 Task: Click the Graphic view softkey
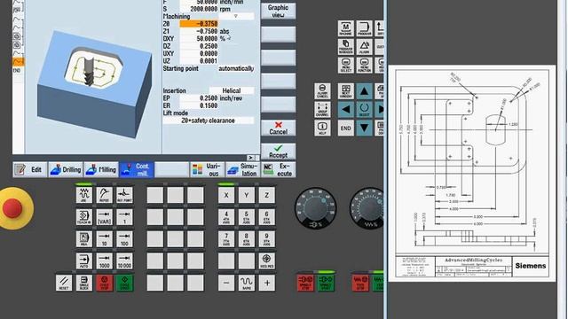278,12
